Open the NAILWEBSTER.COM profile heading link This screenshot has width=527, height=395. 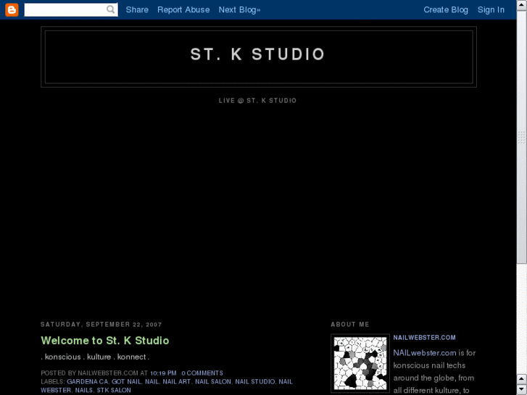pyautogui.click(x=425, y=338)
